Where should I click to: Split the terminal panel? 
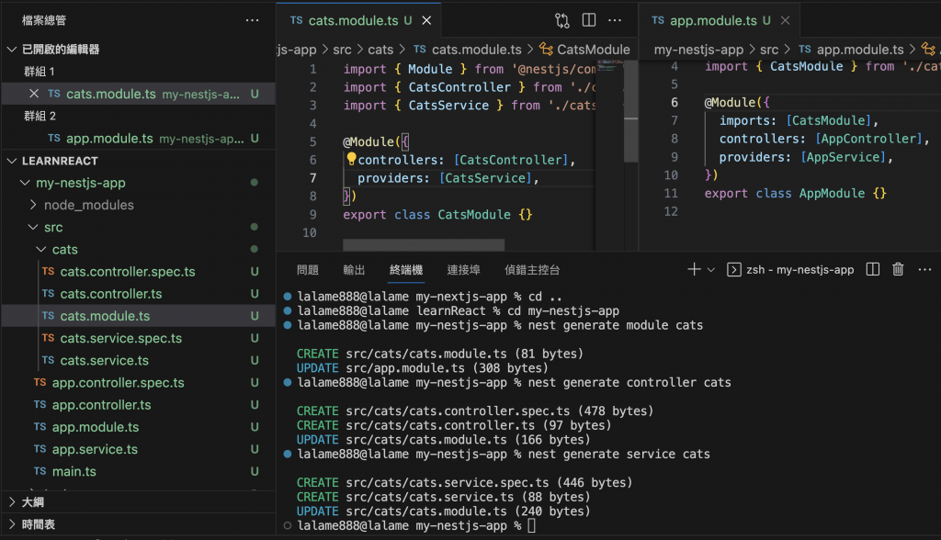coord(873,269)
